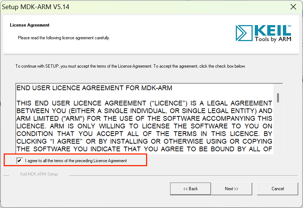Image resolution: width=303 pixels, height=208 pixels.
Task: Uncheck the license agreement acceptance checkbox
Action: click(19, 161)
